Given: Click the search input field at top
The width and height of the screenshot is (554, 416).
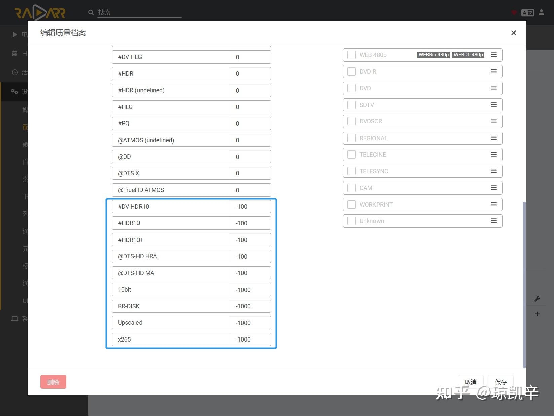Looking at the screenshot, I should pos(138,12).
